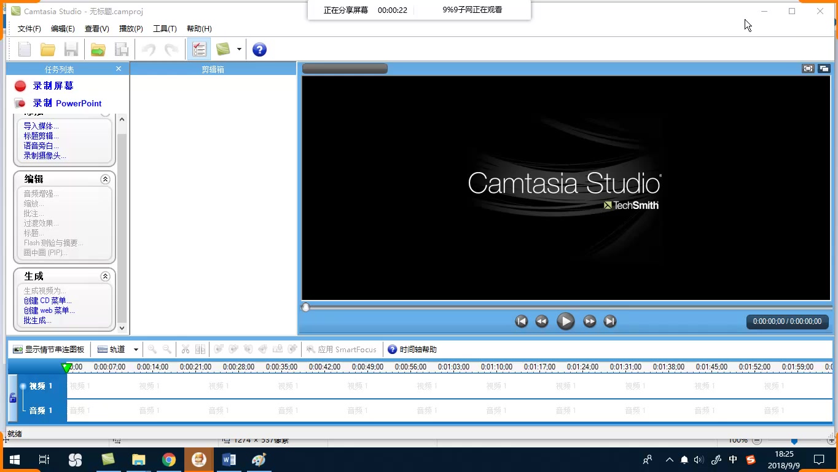
Task: Start 录制屏幕 screen recording
Action: (x=53, y=86)
